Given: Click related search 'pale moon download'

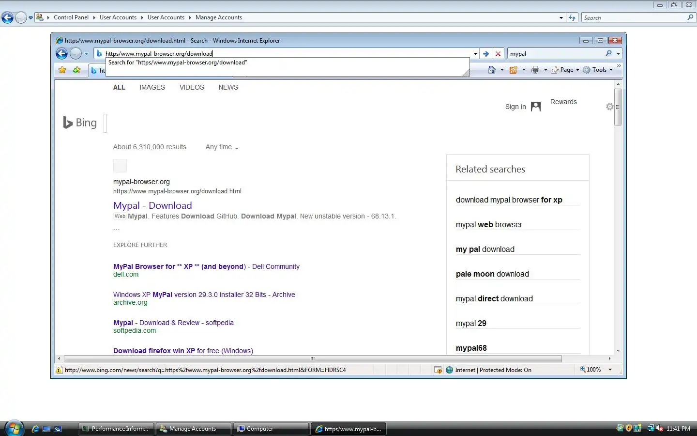Looking at the screenshot, I should pyautogui.click(x=492, y=274).
